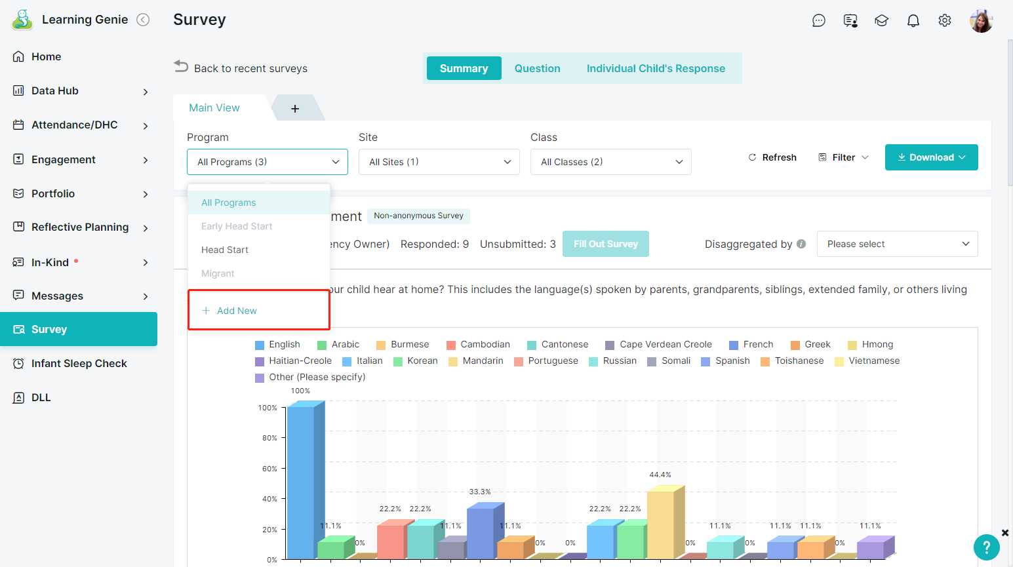Open the settings gear icon

944,21
